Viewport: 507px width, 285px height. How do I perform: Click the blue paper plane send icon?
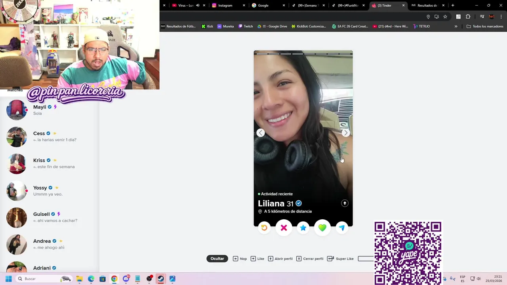[x=341, y=228]
